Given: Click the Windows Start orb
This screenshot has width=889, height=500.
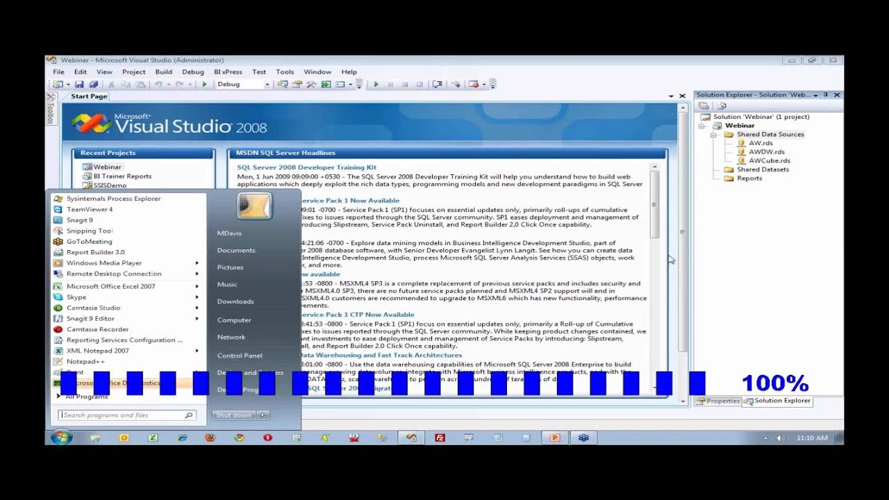Looking at the screenshot, I should pyautogui.click(x=60, y=437).
